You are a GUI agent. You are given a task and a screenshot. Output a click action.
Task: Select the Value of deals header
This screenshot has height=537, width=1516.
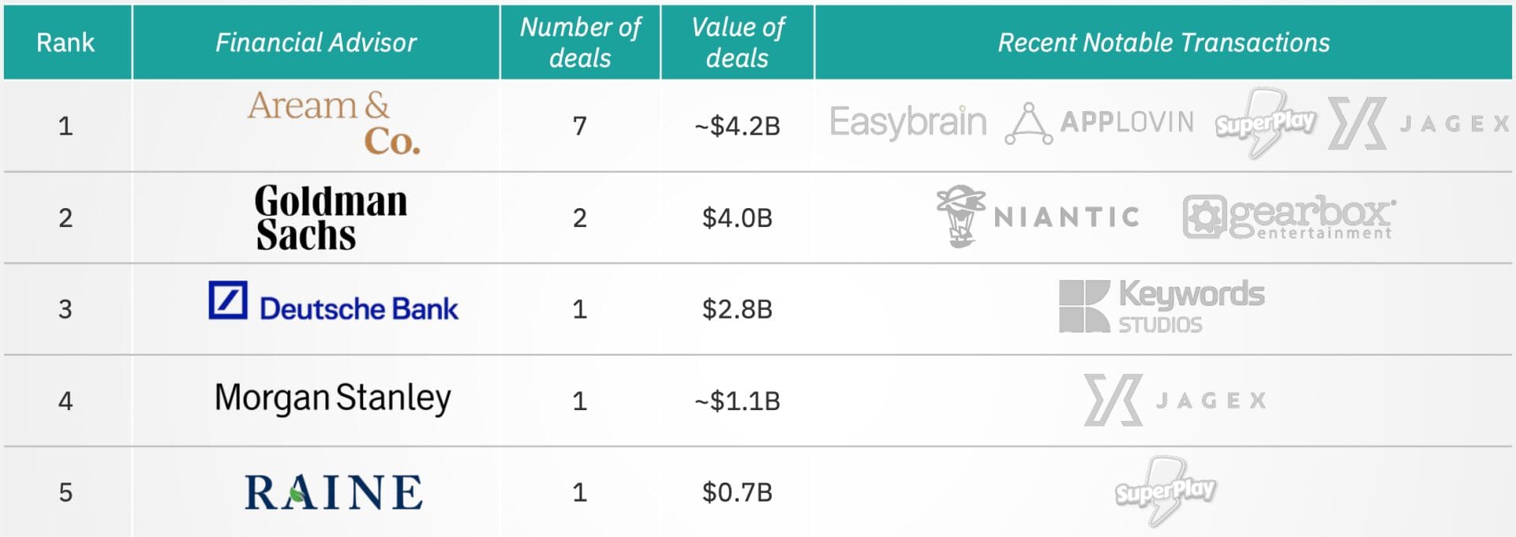(x=737, y=42)
